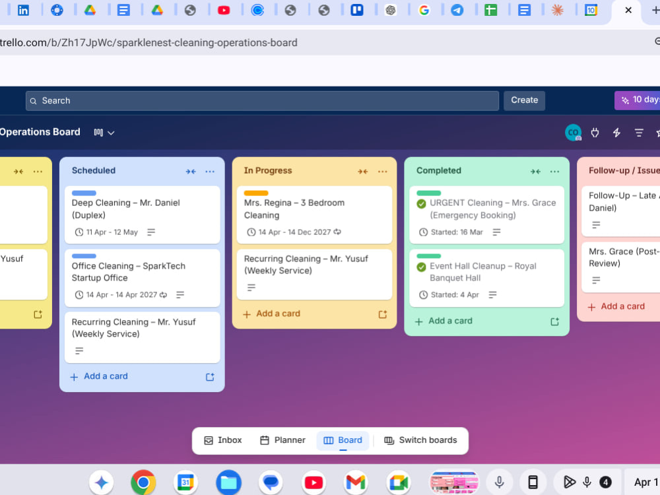Create card from template in Completed
The image size is (660, 495).
pos(554,321)
